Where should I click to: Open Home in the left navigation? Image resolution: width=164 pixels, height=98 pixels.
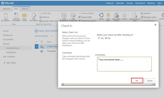[6, 31]
